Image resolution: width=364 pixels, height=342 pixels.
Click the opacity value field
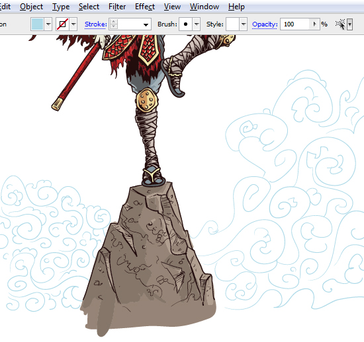295,24
